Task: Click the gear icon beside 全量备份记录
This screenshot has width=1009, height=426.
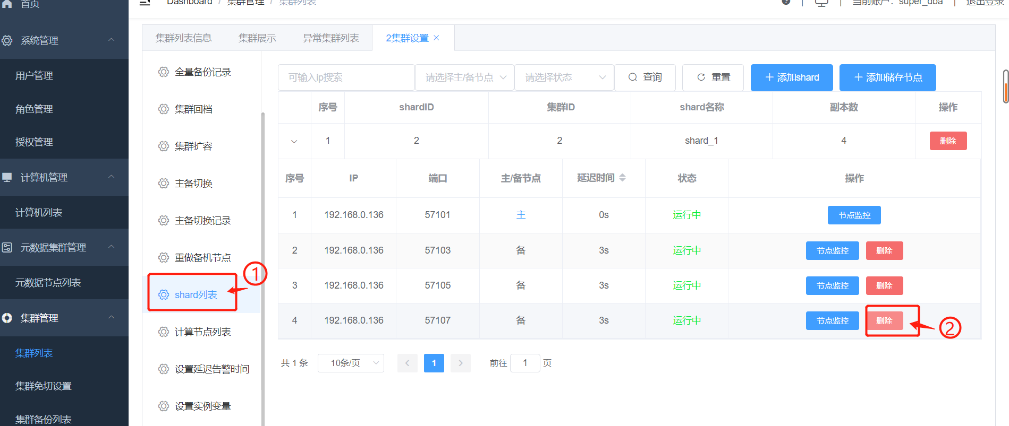Action: (x=164, y=72)
